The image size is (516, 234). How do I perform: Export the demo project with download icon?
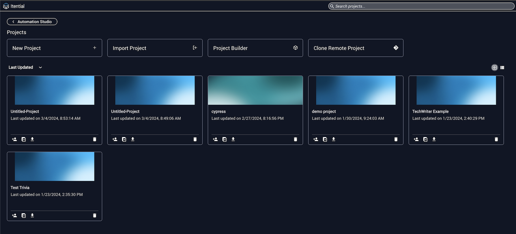pos(333,139)
